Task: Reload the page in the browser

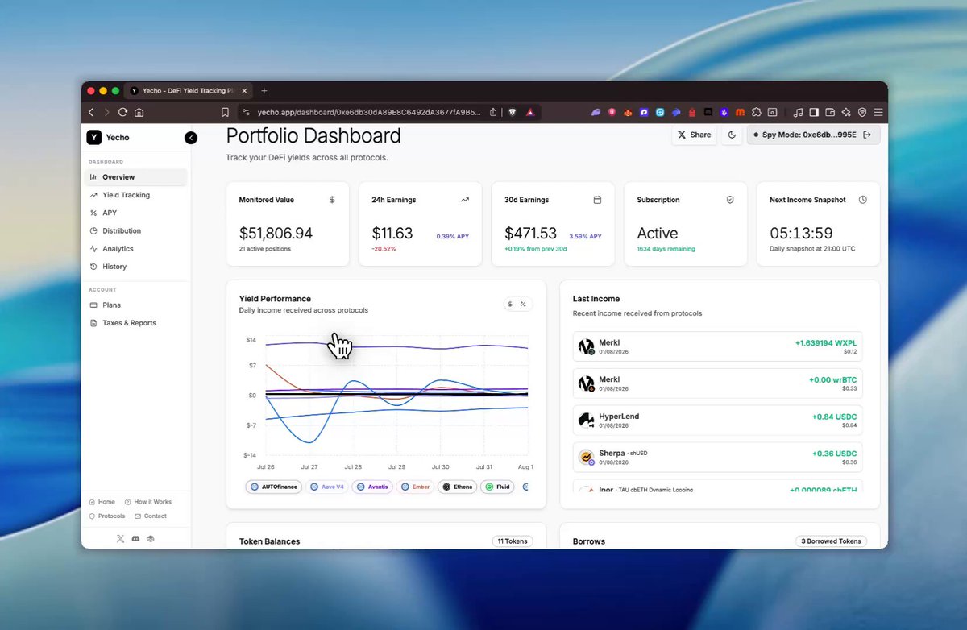Action: [x=122, y=112]
